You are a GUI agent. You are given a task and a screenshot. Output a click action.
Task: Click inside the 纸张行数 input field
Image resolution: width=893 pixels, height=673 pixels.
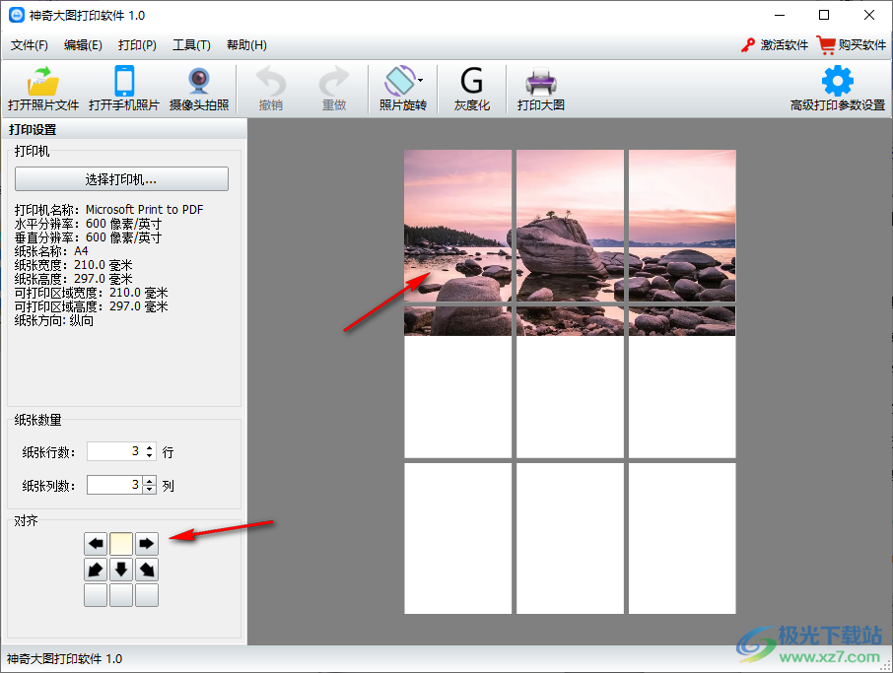tap(114, 451)
